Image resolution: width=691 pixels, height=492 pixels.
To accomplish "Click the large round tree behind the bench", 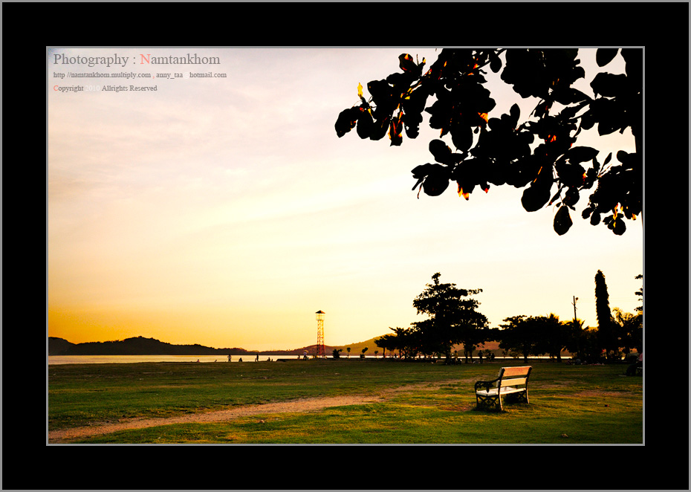I will (450, 312).
